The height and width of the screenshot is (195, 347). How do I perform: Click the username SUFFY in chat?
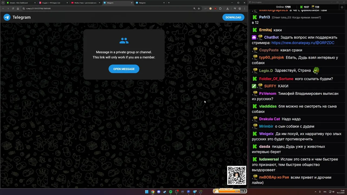(270, 86)
